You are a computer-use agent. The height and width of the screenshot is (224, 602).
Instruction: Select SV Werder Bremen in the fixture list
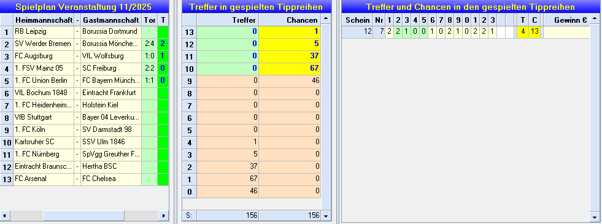43,44
